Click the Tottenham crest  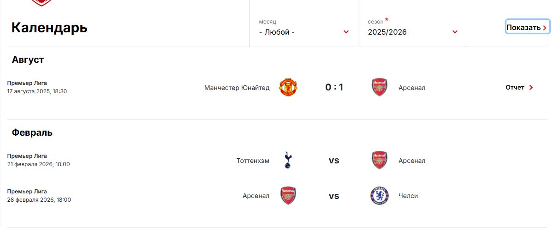tap(288, 160)
